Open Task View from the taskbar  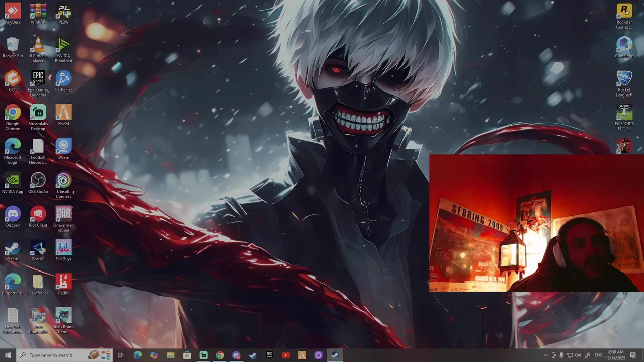(x=121, y=355)
